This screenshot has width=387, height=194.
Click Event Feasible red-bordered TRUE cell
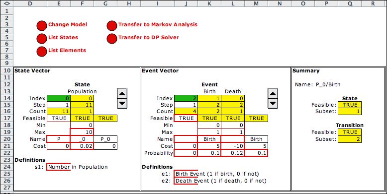(186, 118)
